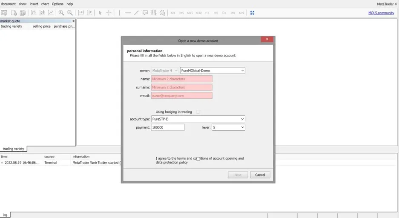Image resolution: width=399 pixels, height=218 pixels.
Task: Zoom out on the chart
Action: click(x=70, y=13)
